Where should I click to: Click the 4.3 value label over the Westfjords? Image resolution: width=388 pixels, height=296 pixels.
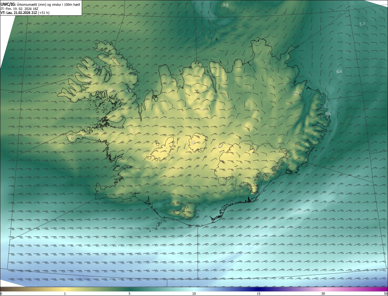(99, 67)
